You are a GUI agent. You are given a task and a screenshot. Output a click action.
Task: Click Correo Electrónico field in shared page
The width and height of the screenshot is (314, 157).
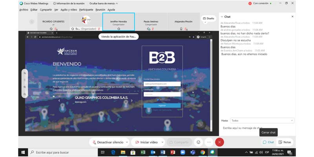click(x=162, y=84)
